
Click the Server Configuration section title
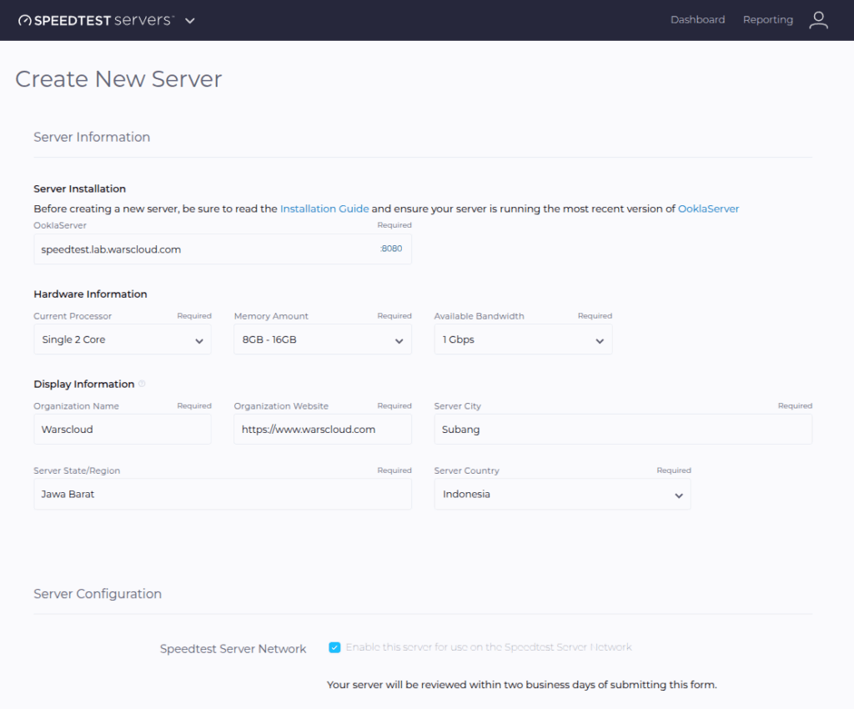(x=98, y=594)
